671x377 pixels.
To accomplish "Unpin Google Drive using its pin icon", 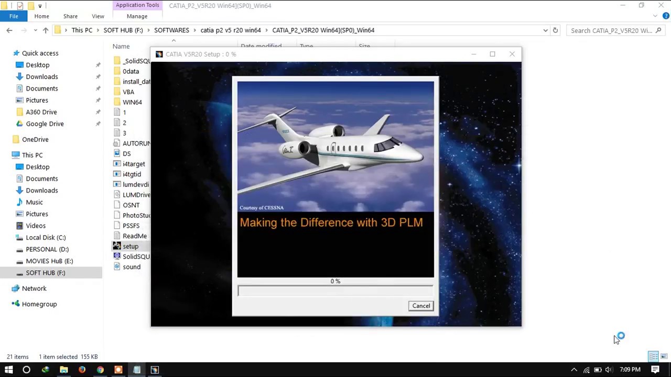I will [x=98, y=124].
